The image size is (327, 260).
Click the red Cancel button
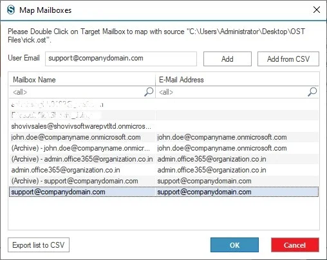(295, 245)
